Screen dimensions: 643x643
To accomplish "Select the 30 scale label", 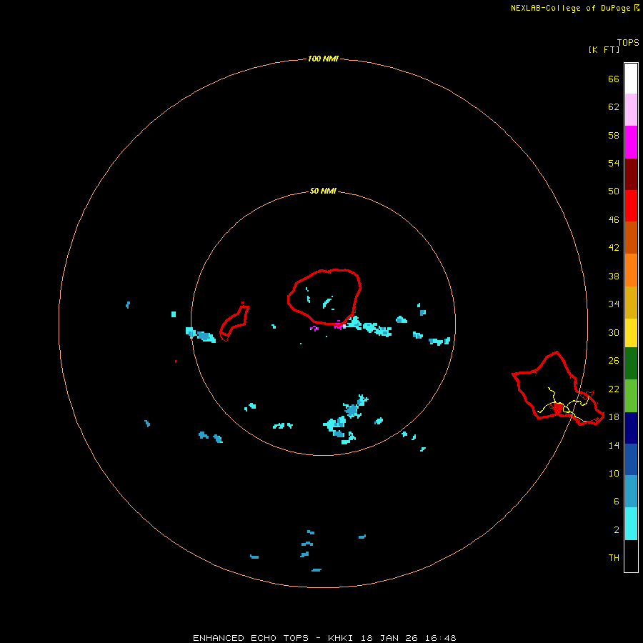I will 614,332.
